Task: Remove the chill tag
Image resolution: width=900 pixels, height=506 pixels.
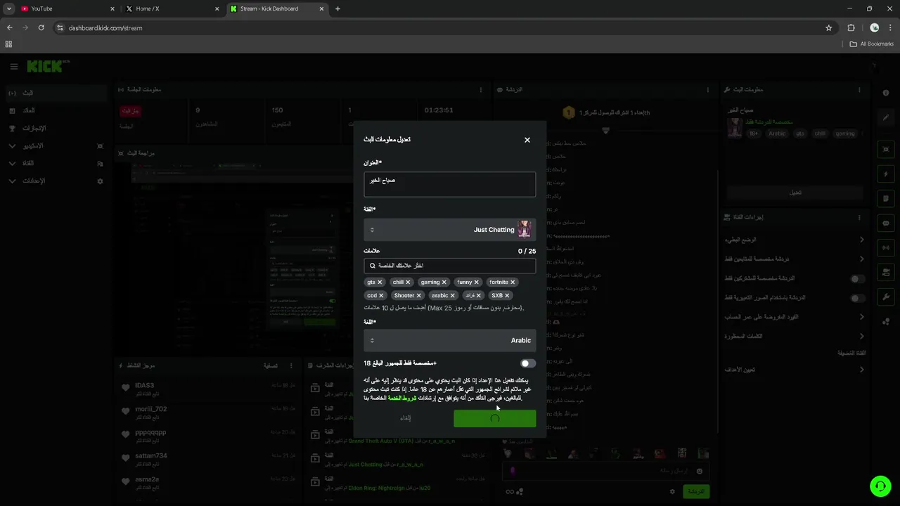Action: point(408,283)
